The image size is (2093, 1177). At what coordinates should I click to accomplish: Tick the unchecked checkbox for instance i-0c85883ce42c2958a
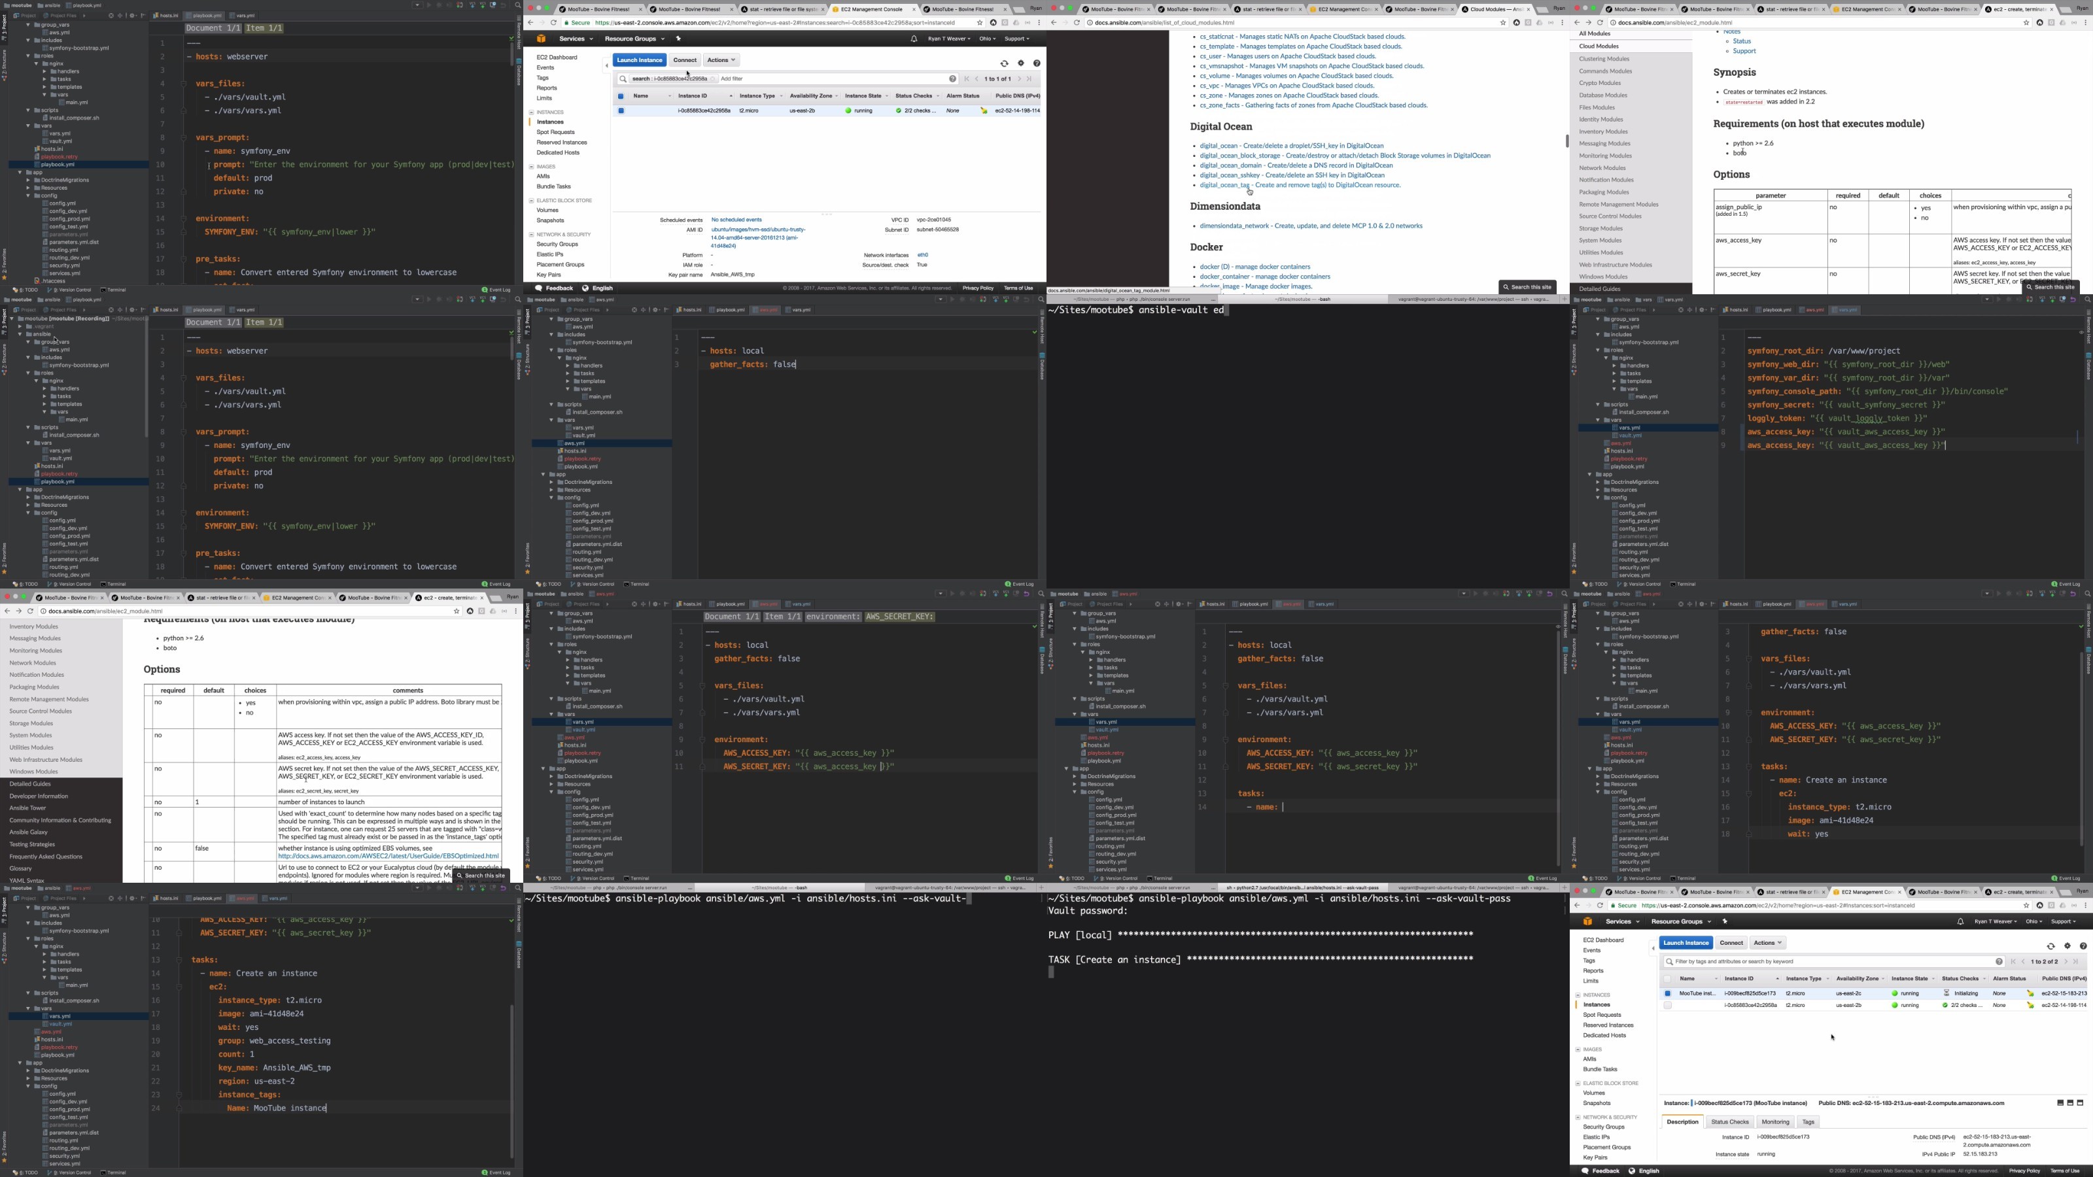[1667, 1006]
